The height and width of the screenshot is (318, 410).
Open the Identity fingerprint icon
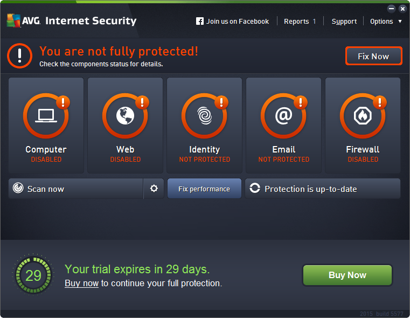[204, 116]
